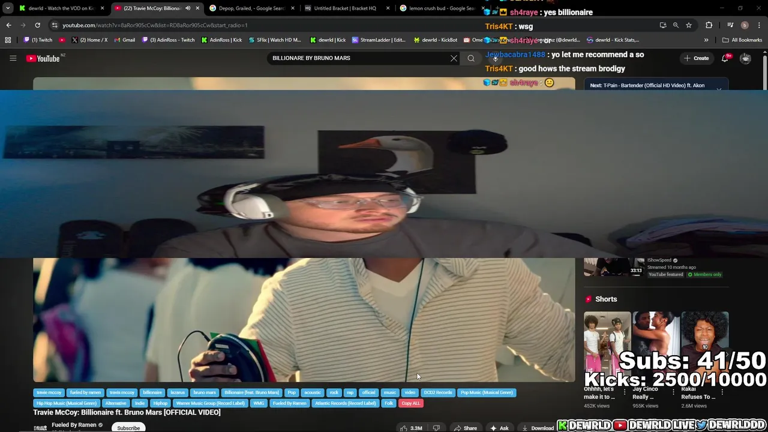The width and height of the screenshot is (768, 432).
Task: Open the Chrome apps grid in bookmarks bar
Action: point(8,40)
